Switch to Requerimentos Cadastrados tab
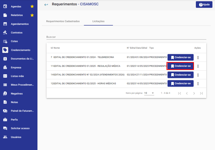Image resolution: width=215 pixels, height=150 pixels. (63, 21)
